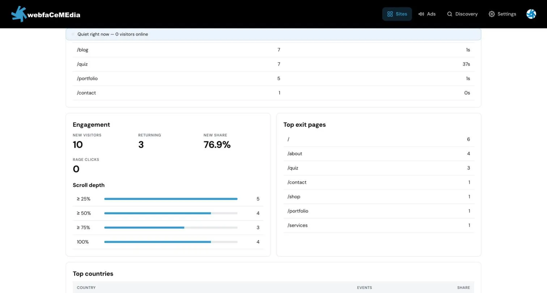Open the Settings page
This screenshot has height=293, width=547.
pyautogui.click(x=503, y=14)
